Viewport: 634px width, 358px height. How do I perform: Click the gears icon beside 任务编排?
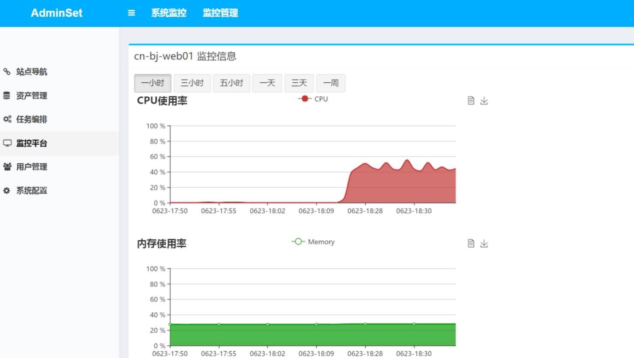pyautogui.click(x=7, y=119)
